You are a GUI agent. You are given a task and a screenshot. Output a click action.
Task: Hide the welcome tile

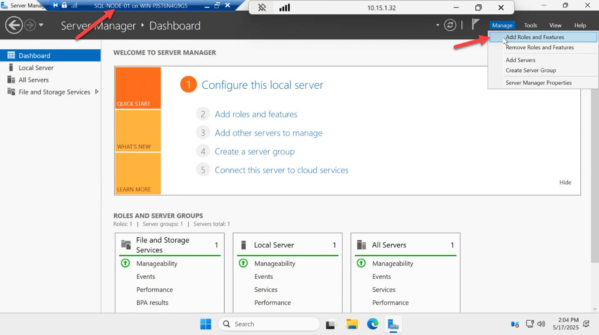(565, 182)
